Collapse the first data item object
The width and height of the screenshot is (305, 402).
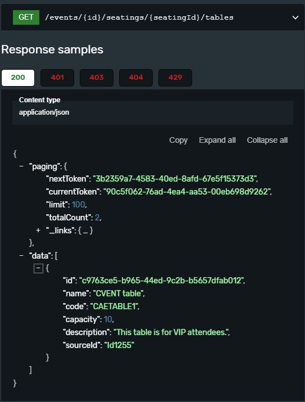[x=38, y=268]
